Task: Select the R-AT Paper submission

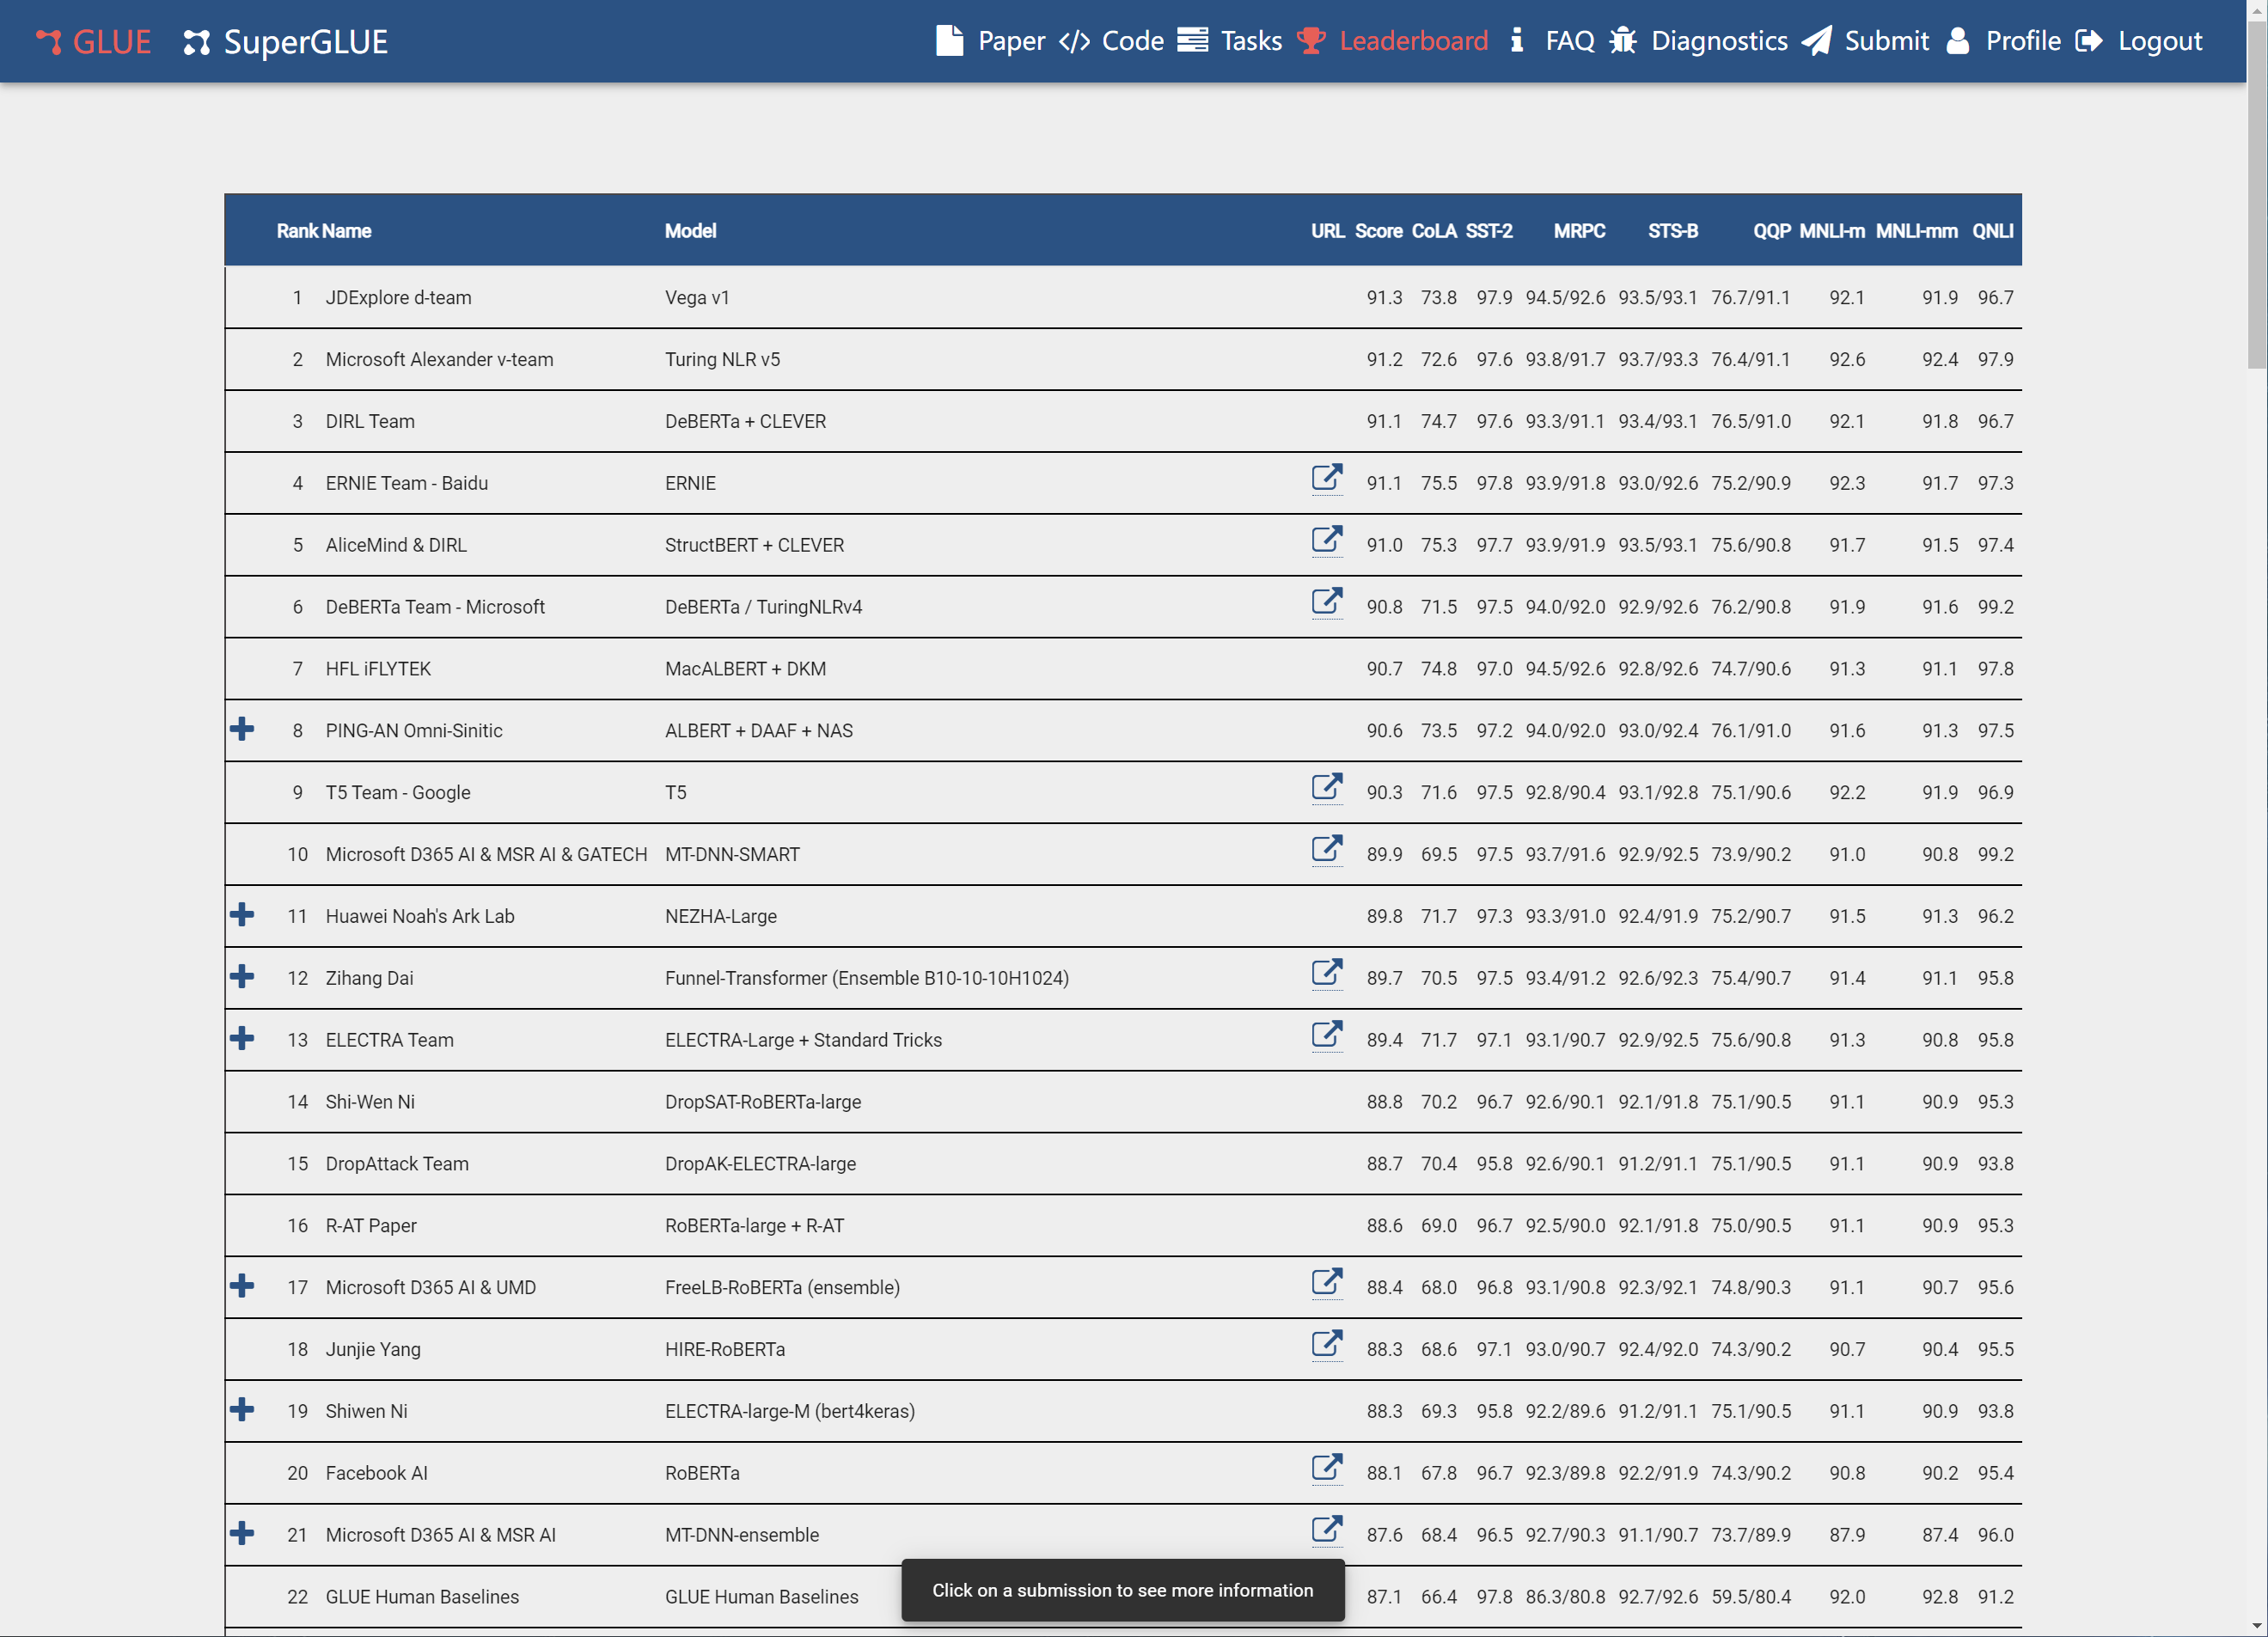Action: click(1122, 1225)
